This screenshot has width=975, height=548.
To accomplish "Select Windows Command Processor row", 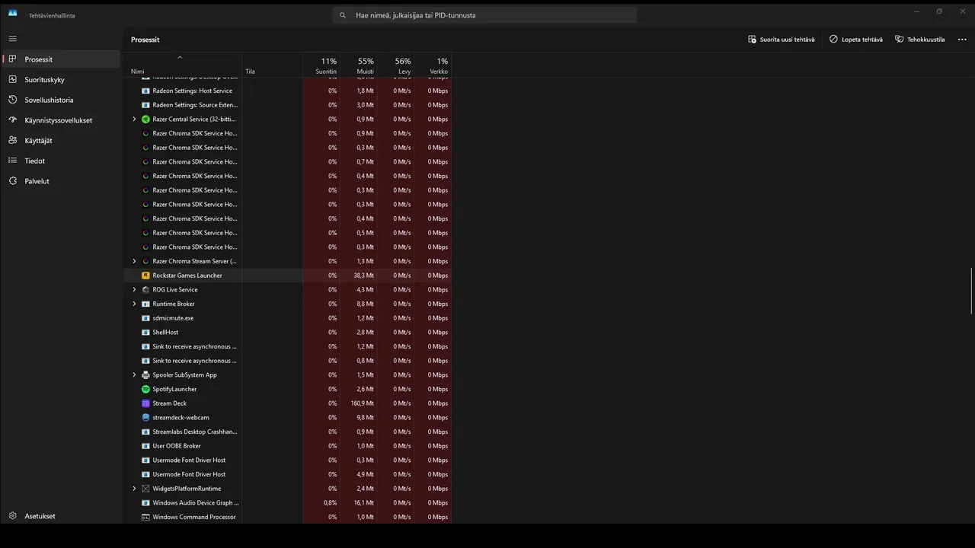I will coord(288,517).
